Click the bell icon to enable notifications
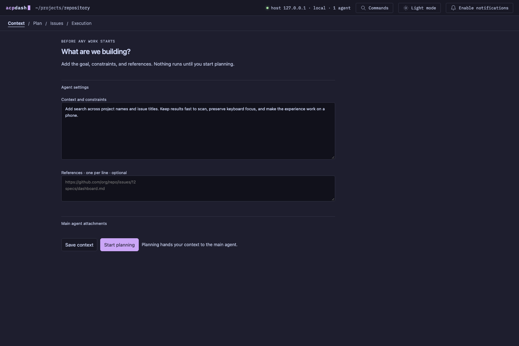The width and height of the screenshot is (519, 346). pyautogui.click(x=453, y=8)
